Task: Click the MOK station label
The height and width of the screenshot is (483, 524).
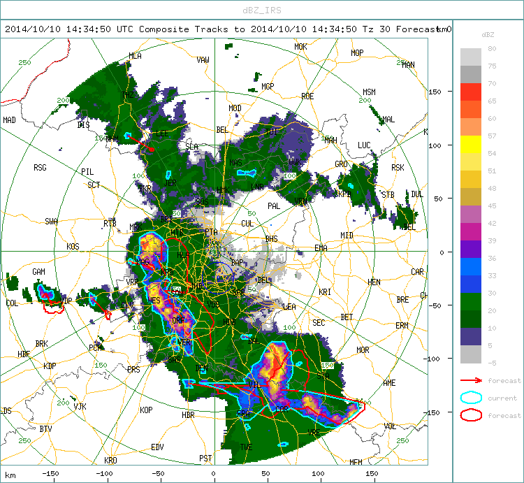Action: (x=300, y=47)
